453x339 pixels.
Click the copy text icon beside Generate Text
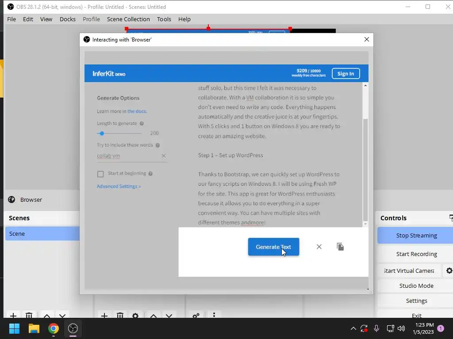tap(340, 247)
